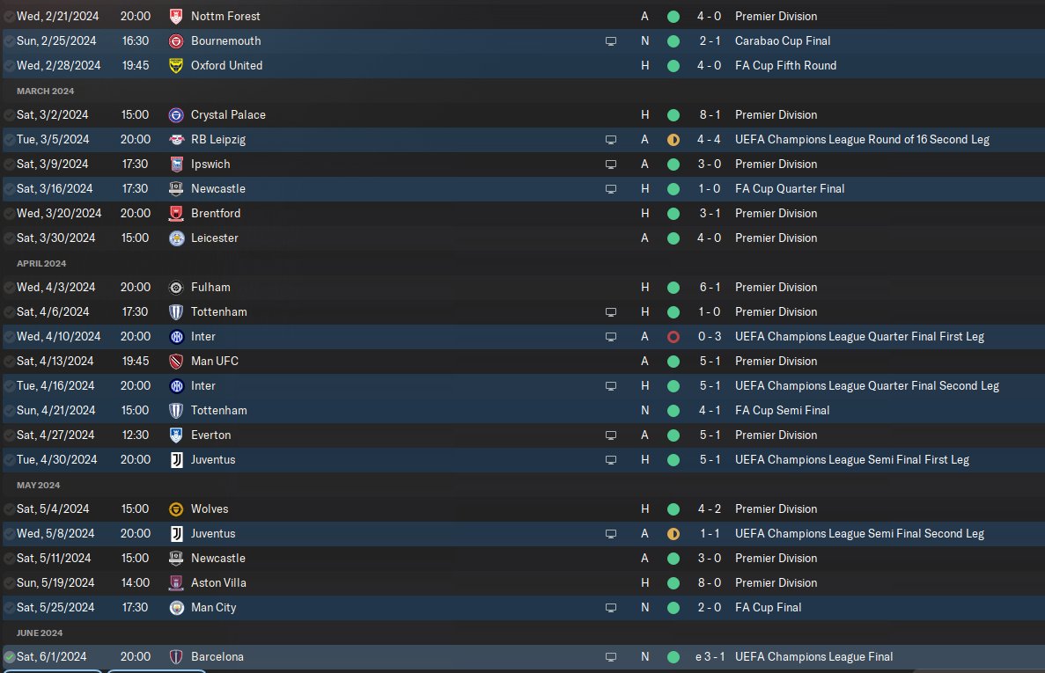Screen dimensions: 1045x673
Task: Click the RB Leipzig club badge
Action: pos(176,139)
